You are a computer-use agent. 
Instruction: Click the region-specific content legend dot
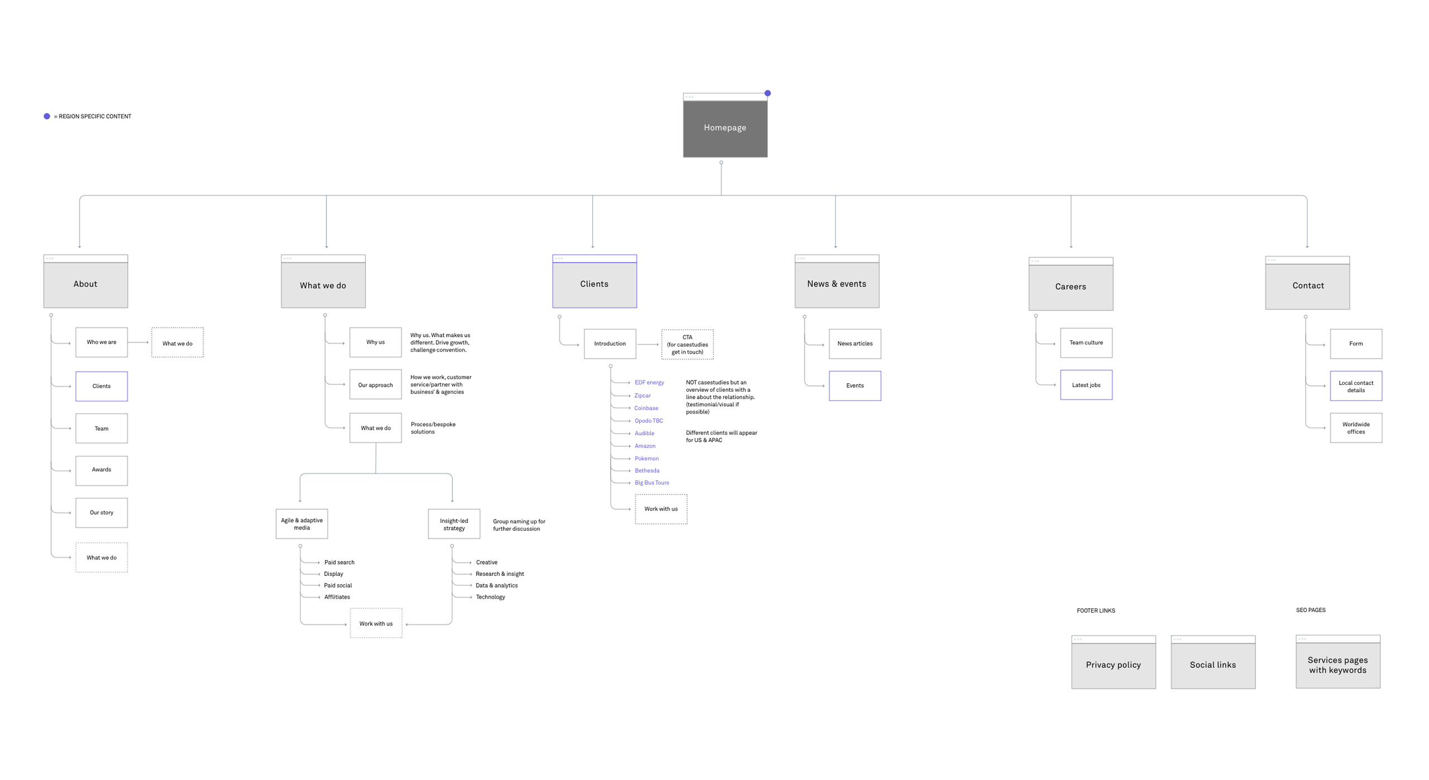[47, 116]
